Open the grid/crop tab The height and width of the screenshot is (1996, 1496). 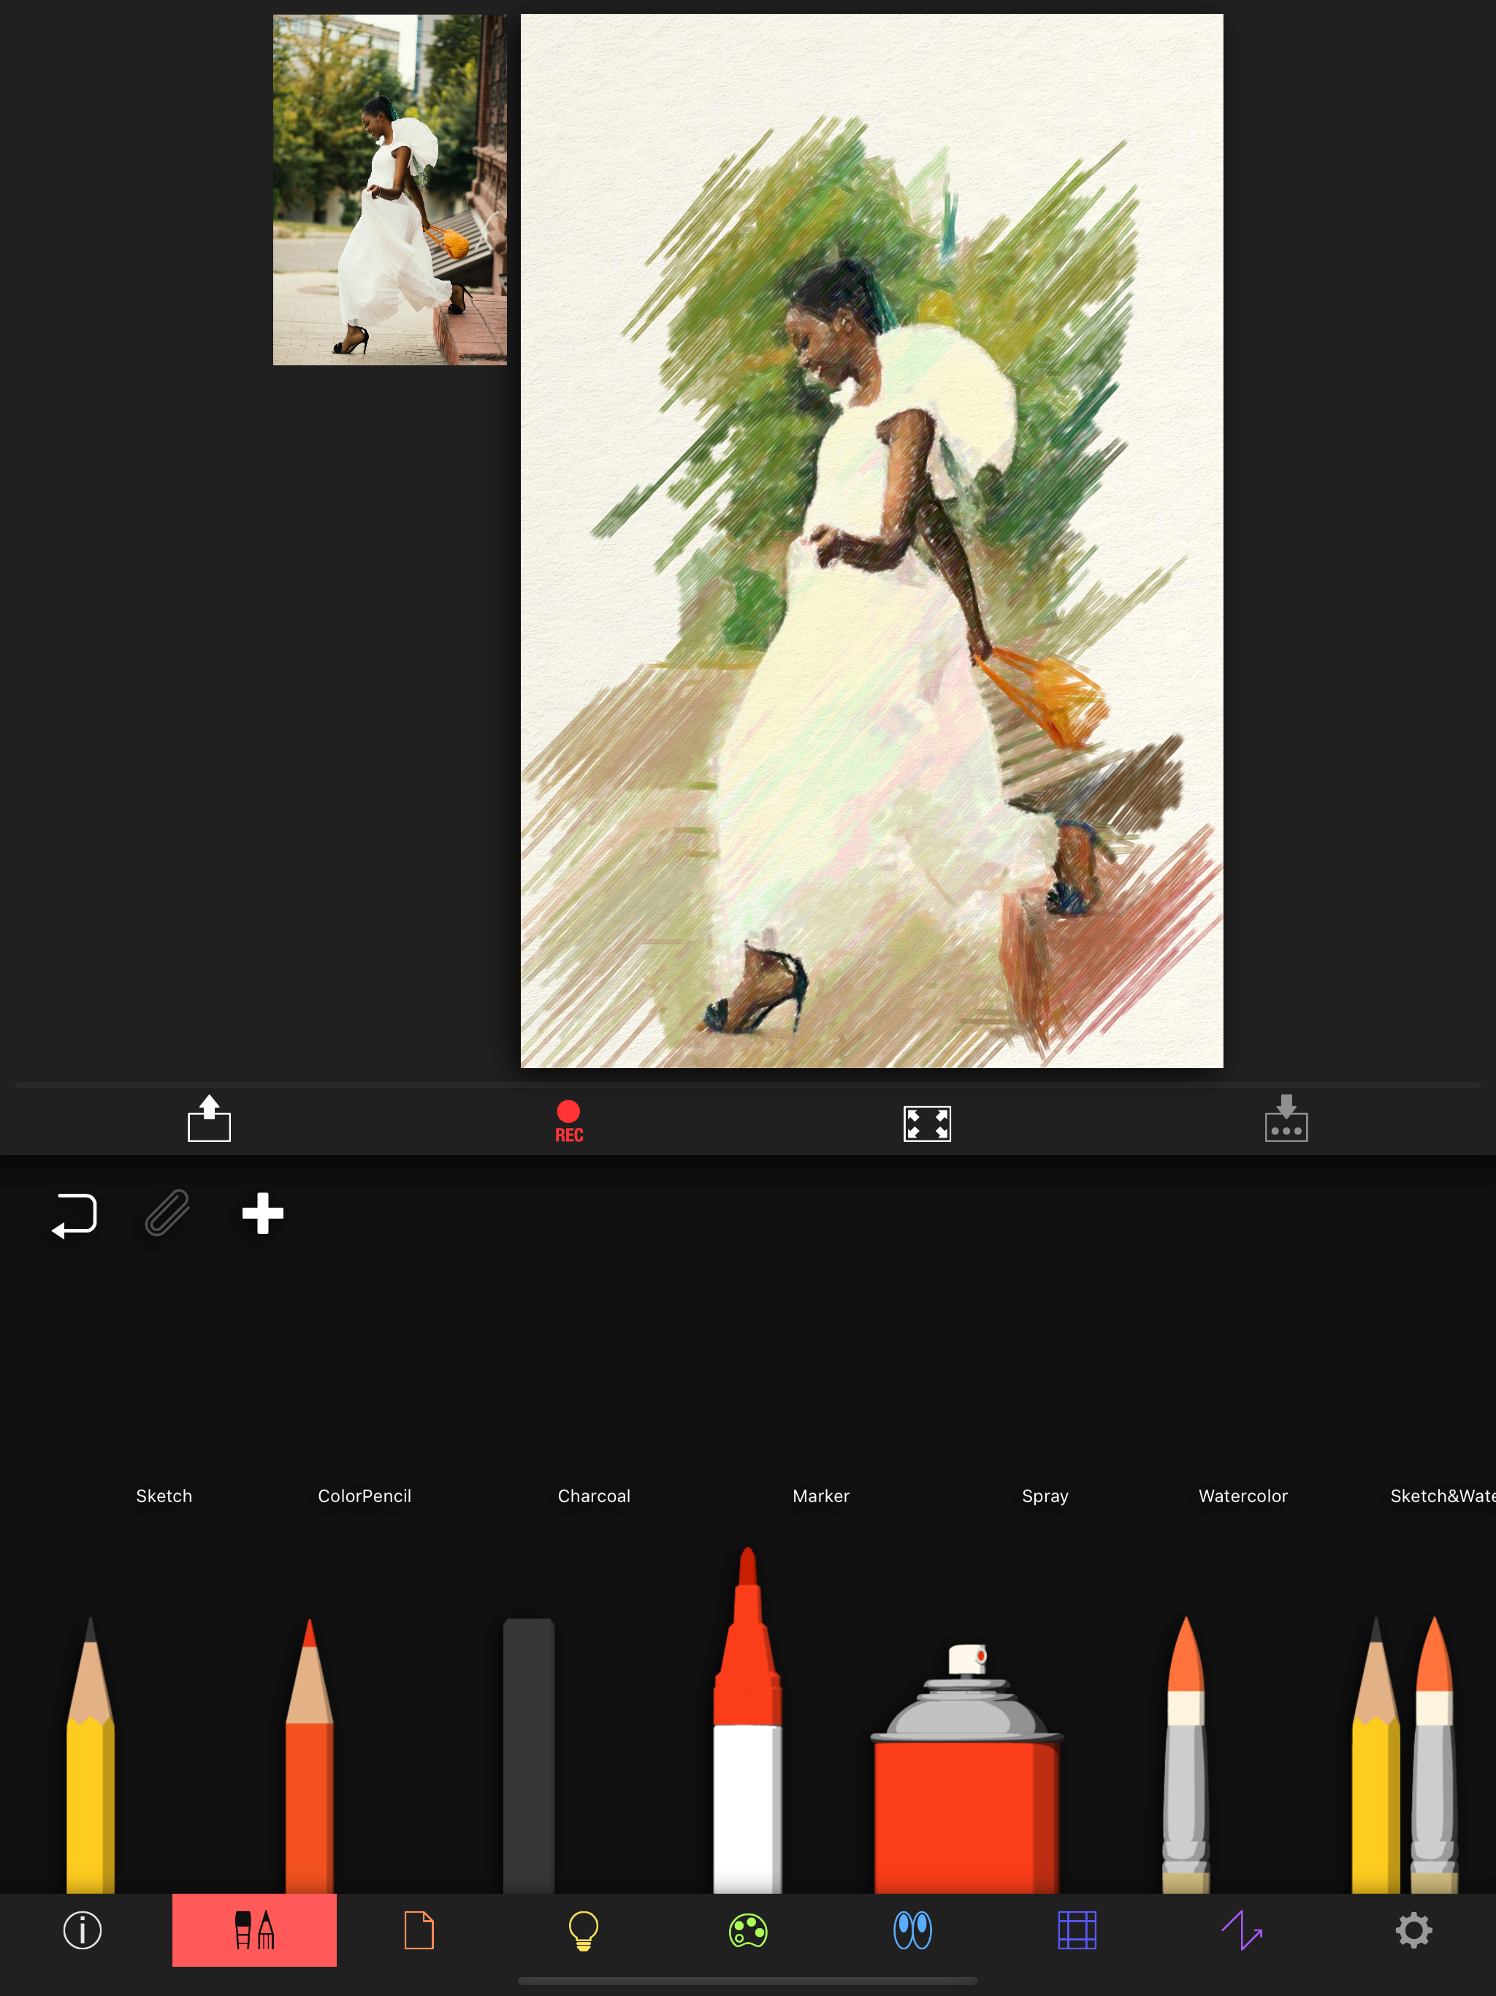coord(1077,1930)
